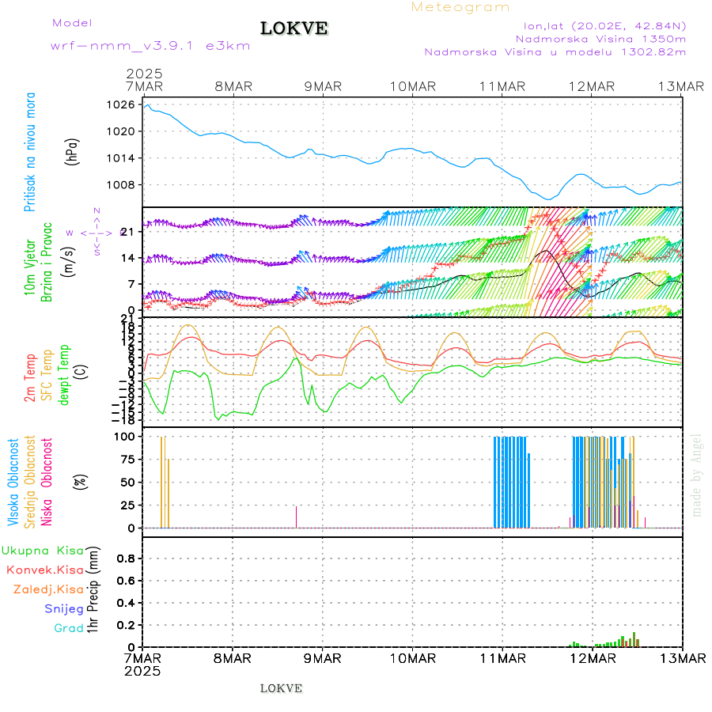Click the 12MAR label on bottom axis
The width and height of the screenshot is (712, 712).
point(592,658)
